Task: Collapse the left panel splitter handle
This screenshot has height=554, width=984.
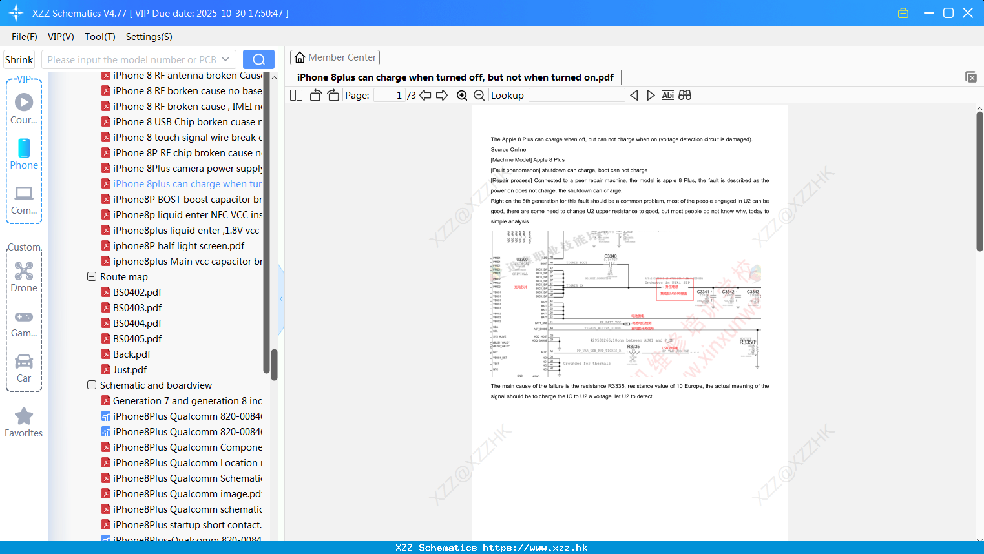Action: (x=281, y=299)
